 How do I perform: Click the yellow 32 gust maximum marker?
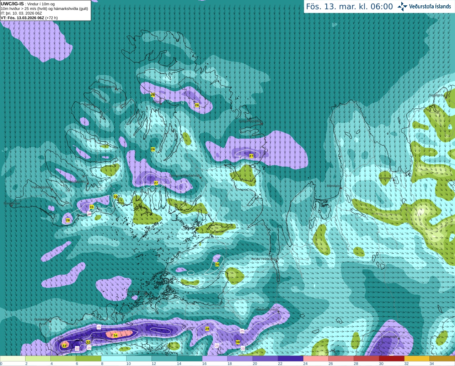click(88, 342)
